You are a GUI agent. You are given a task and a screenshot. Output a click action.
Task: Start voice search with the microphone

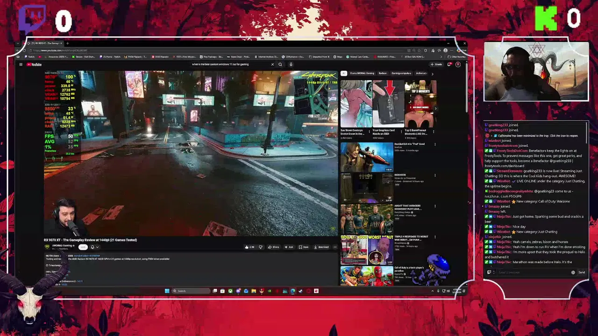pyautogui.click(x=291, y=64)
